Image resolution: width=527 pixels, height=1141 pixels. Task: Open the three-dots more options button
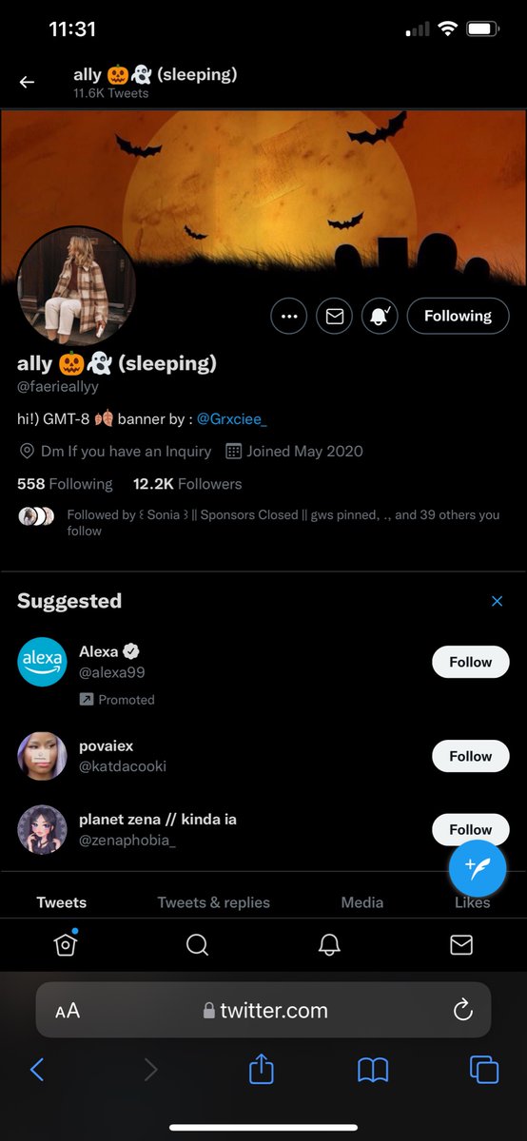pos(289,316)
